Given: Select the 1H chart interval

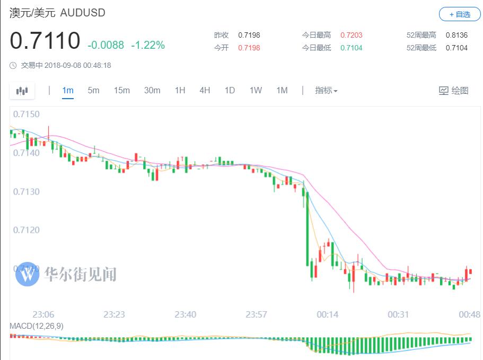Looking at the screenshot, I should 180,91.
